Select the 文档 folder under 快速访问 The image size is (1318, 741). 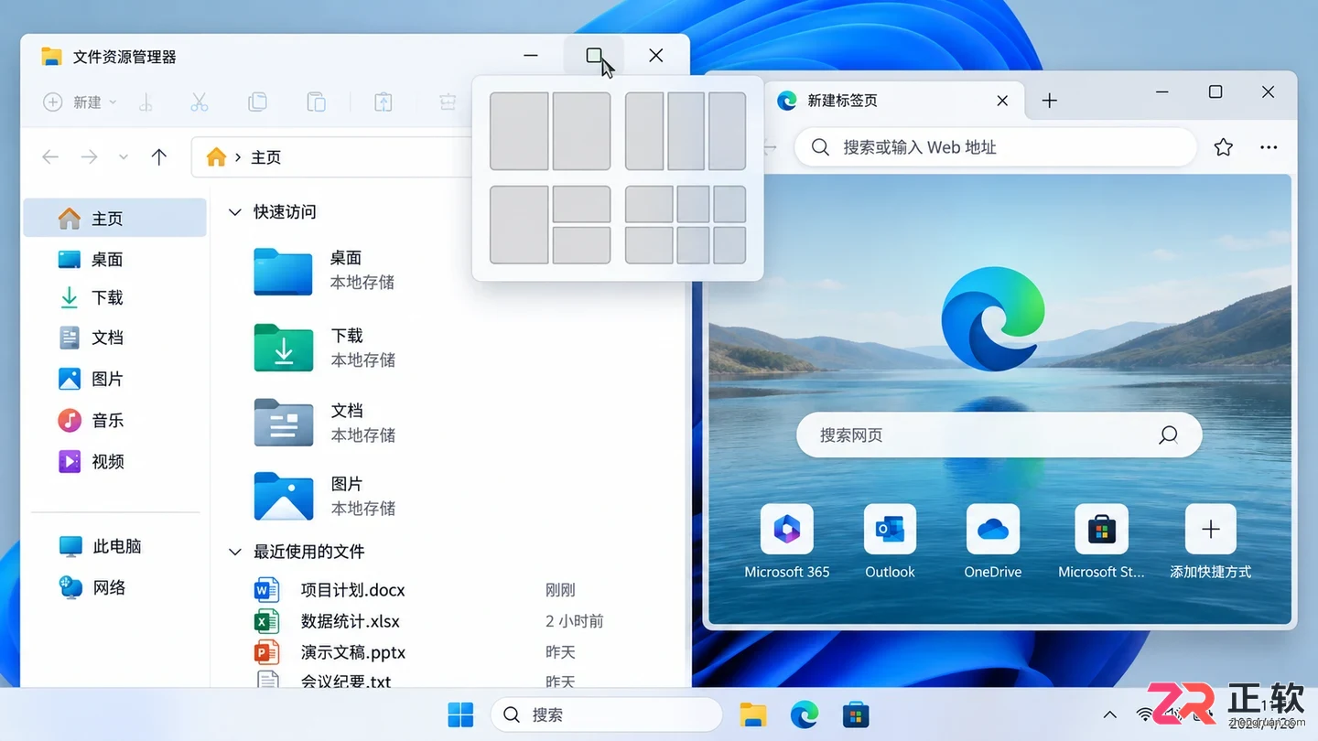pyautogui.click(x=325, y=423)
